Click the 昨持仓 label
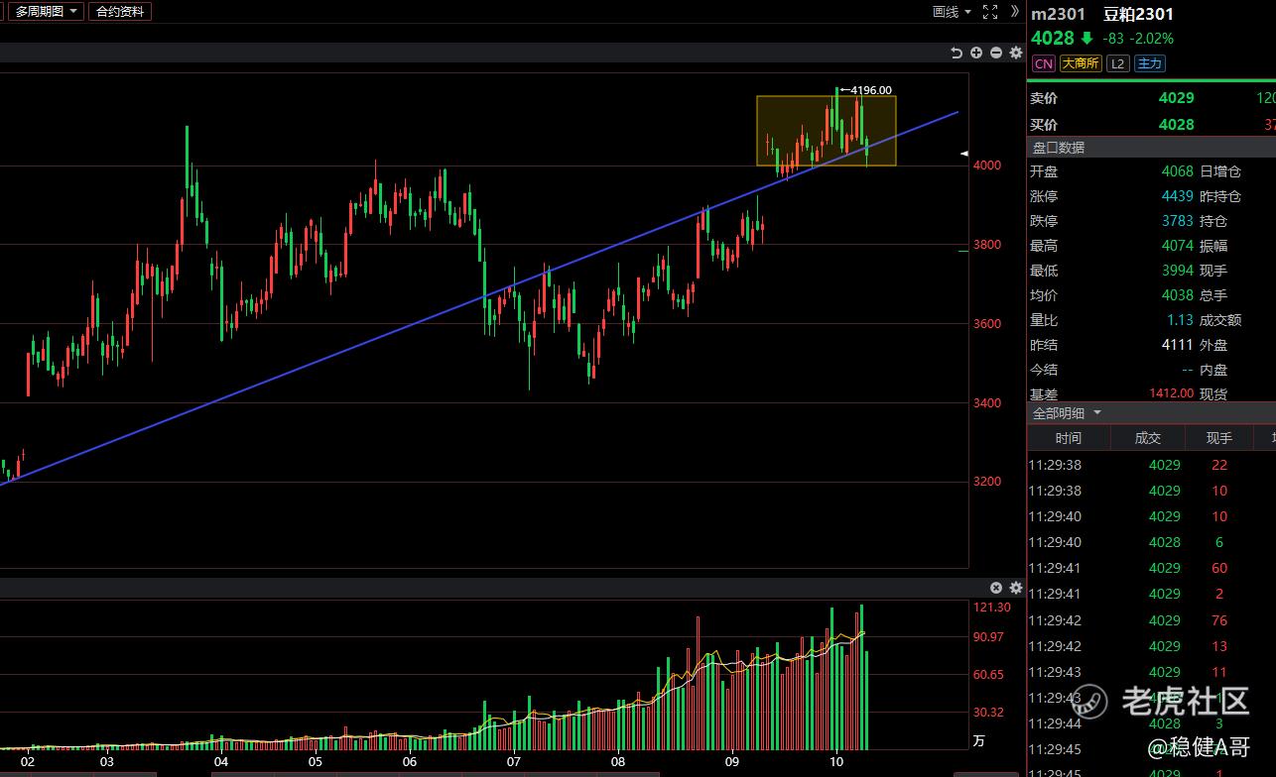 (x=1220, y=196)
